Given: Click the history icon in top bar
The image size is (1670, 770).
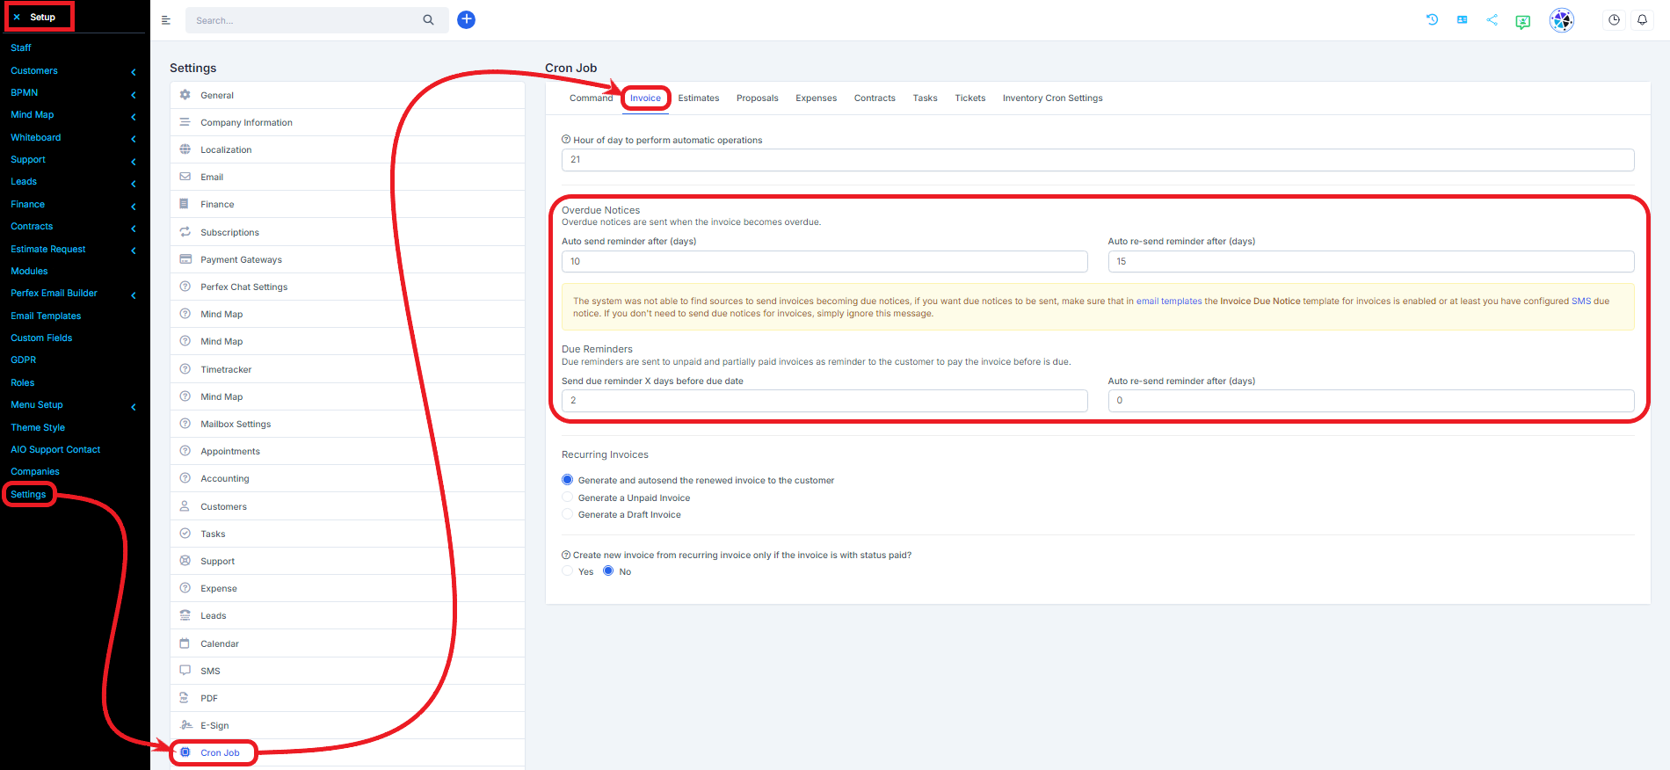Looking at the screenshot, I should (1432, 19).
